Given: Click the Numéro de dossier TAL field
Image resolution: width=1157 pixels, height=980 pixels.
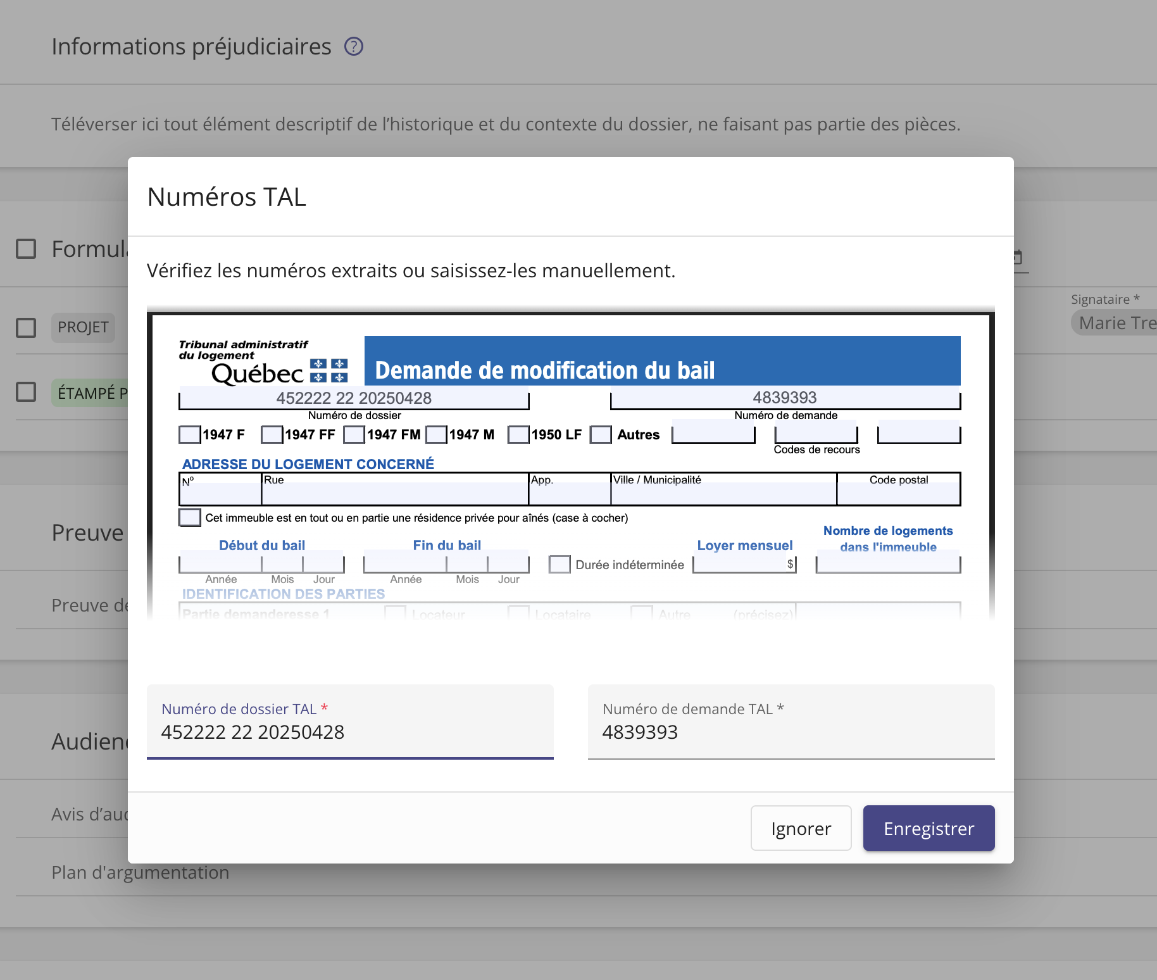Looking at the screenshot, I should (350, 731).
